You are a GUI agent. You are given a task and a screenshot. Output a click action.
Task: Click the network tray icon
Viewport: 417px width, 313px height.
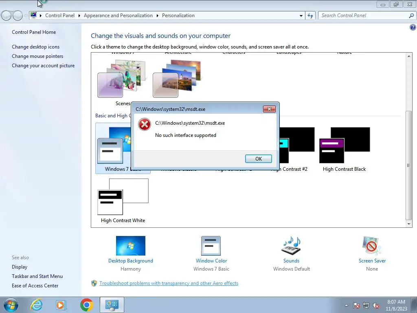(366, 305)
